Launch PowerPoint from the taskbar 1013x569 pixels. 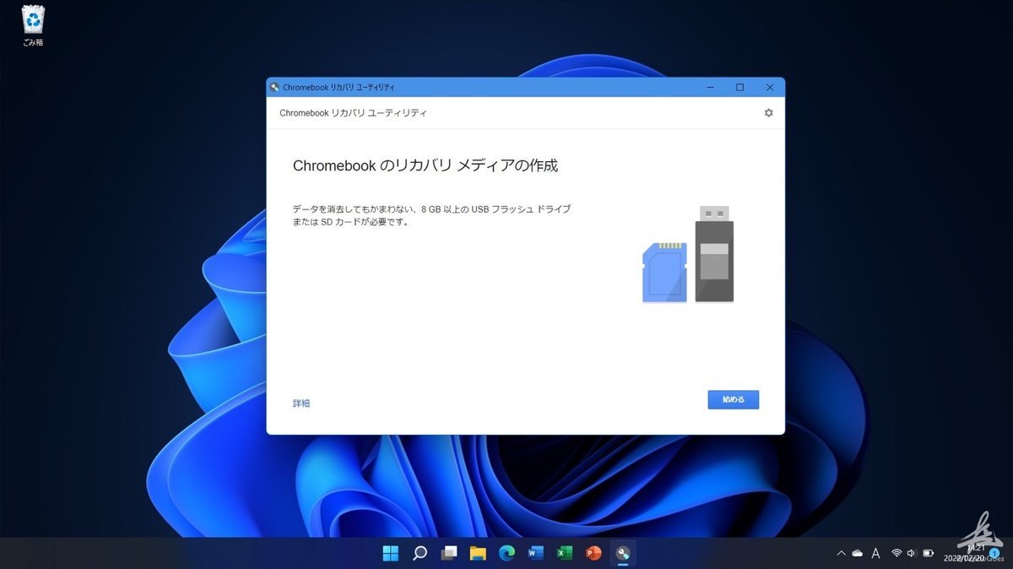click(593, 553)
